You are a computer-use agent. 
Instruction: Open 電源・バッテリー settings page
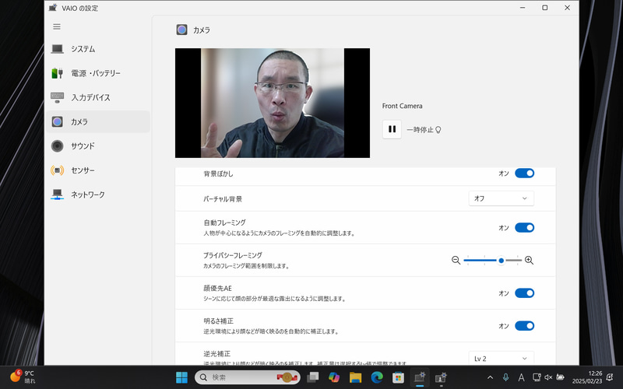pos(98,73)
